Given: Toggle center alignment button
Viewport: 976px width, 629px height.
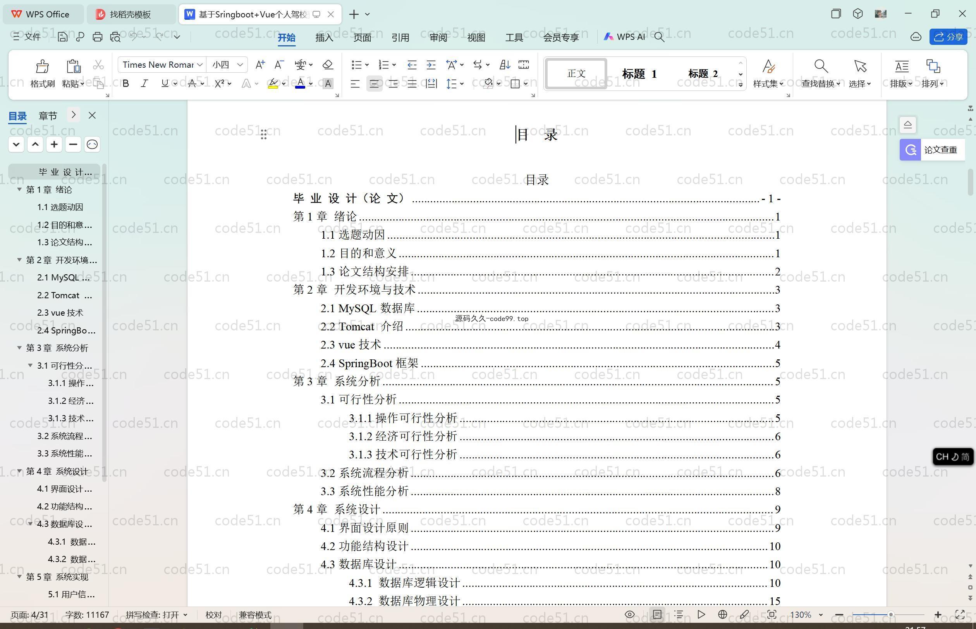Looking at the screenshot, I should coord(374,84).
